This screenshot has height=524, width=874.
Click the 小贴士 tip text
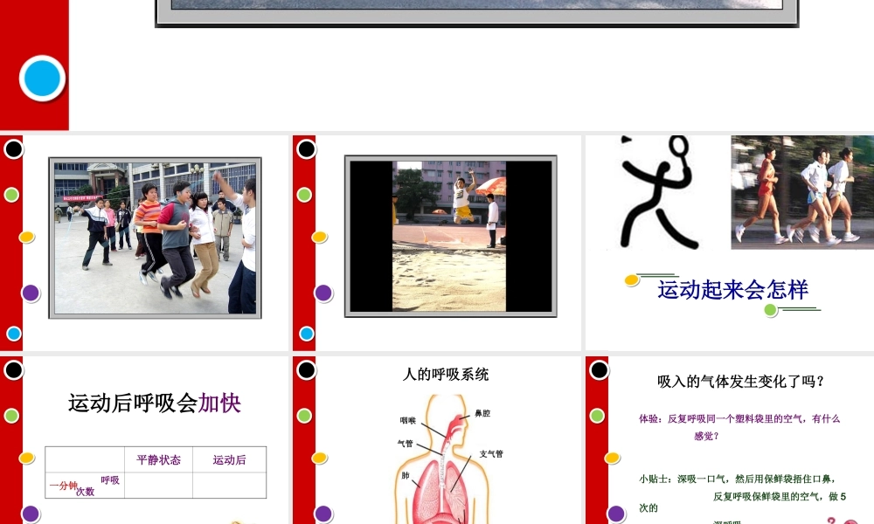(739, 477)
